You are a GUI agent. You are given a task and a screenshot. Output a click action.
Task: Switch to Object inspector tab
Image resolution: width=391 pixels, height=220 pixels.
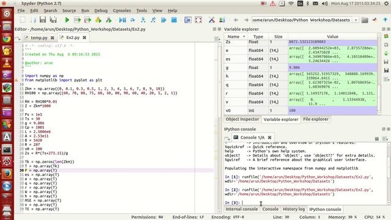[x=242, y=119]
